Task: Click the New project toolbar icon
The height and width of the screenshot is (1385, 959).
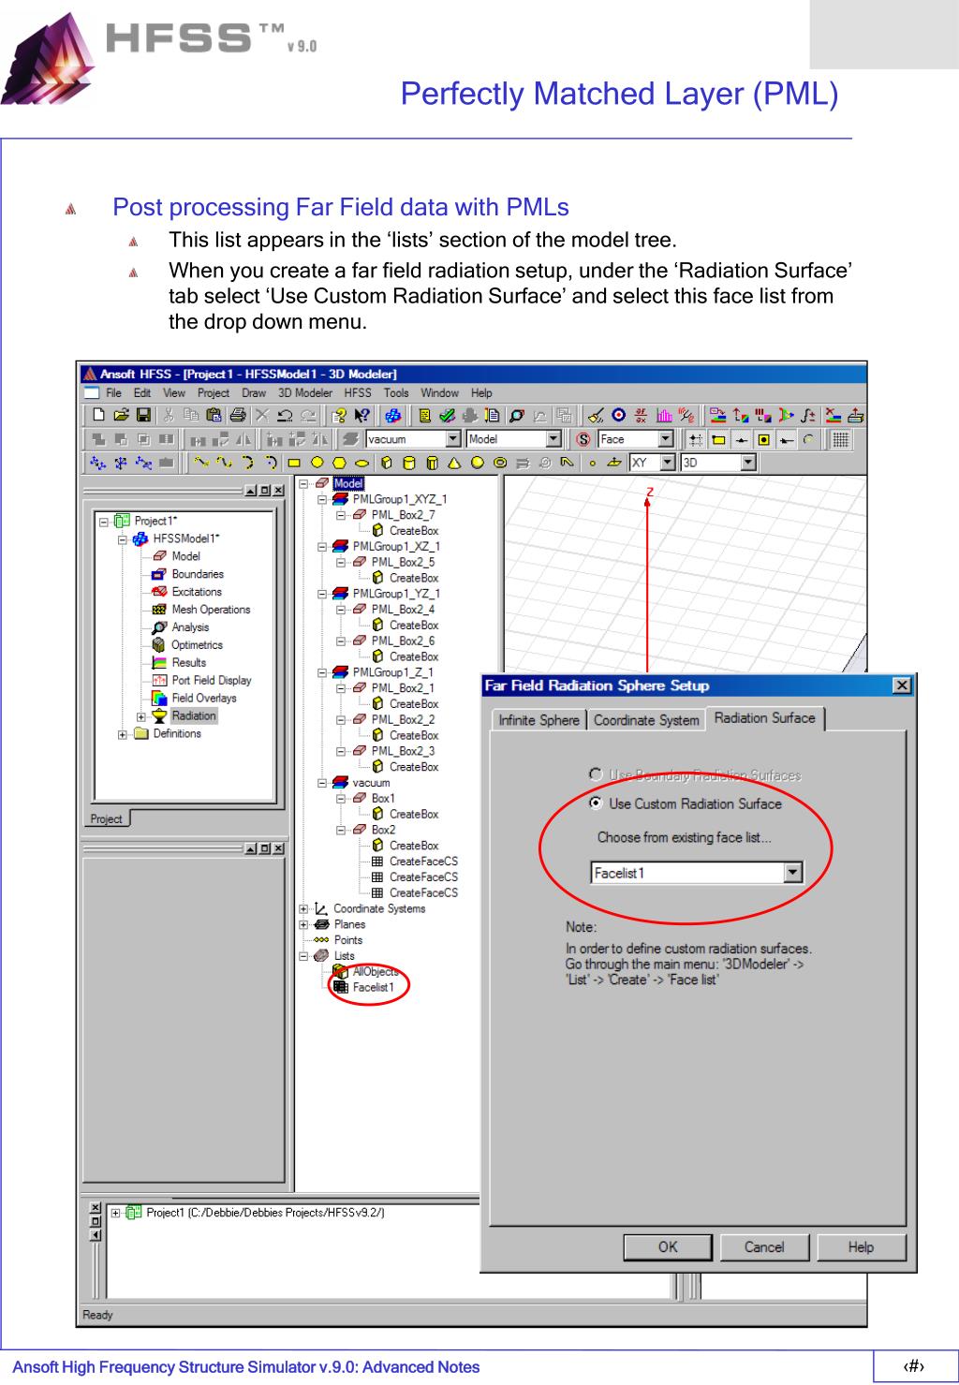Action: [x=98, y=415]
